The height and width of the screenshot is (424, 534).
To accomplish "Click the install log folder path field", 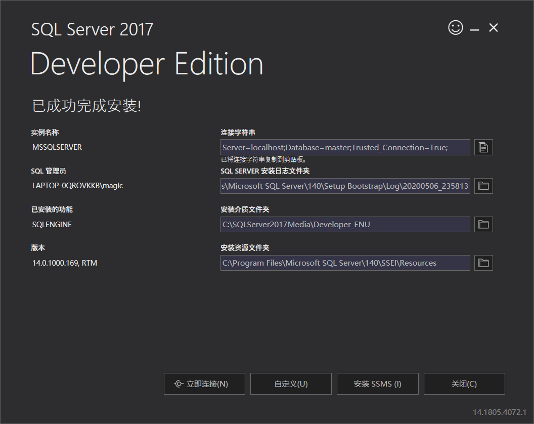I will (x=345, y=186).
